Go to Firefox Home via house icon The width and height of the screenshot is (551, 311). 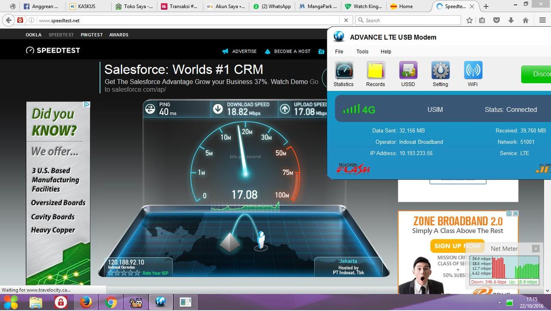coord(526,20)
